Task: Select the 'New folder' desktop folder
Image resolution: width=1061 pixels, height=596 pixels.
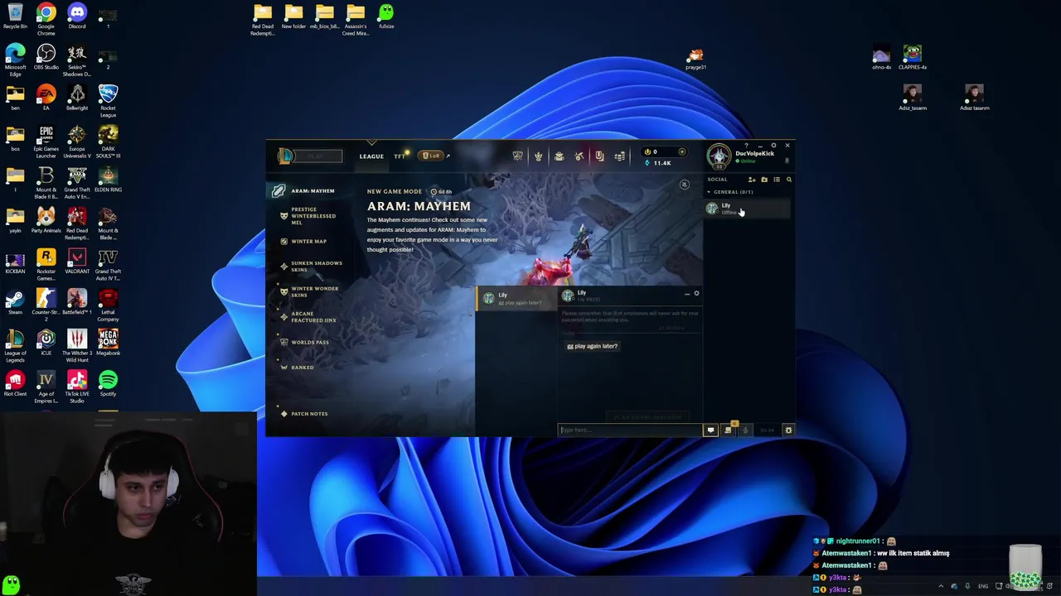Action: pos(293,17)
